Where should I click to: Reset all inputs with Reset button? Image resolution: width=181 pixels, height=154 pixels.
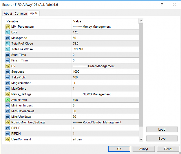pyautogui.click(x=168, y=149)
